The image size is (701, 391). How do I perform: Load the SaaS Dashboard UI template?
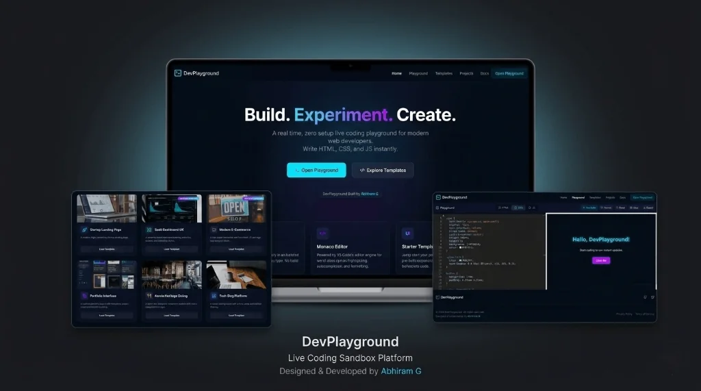click(x=172, y=249)
